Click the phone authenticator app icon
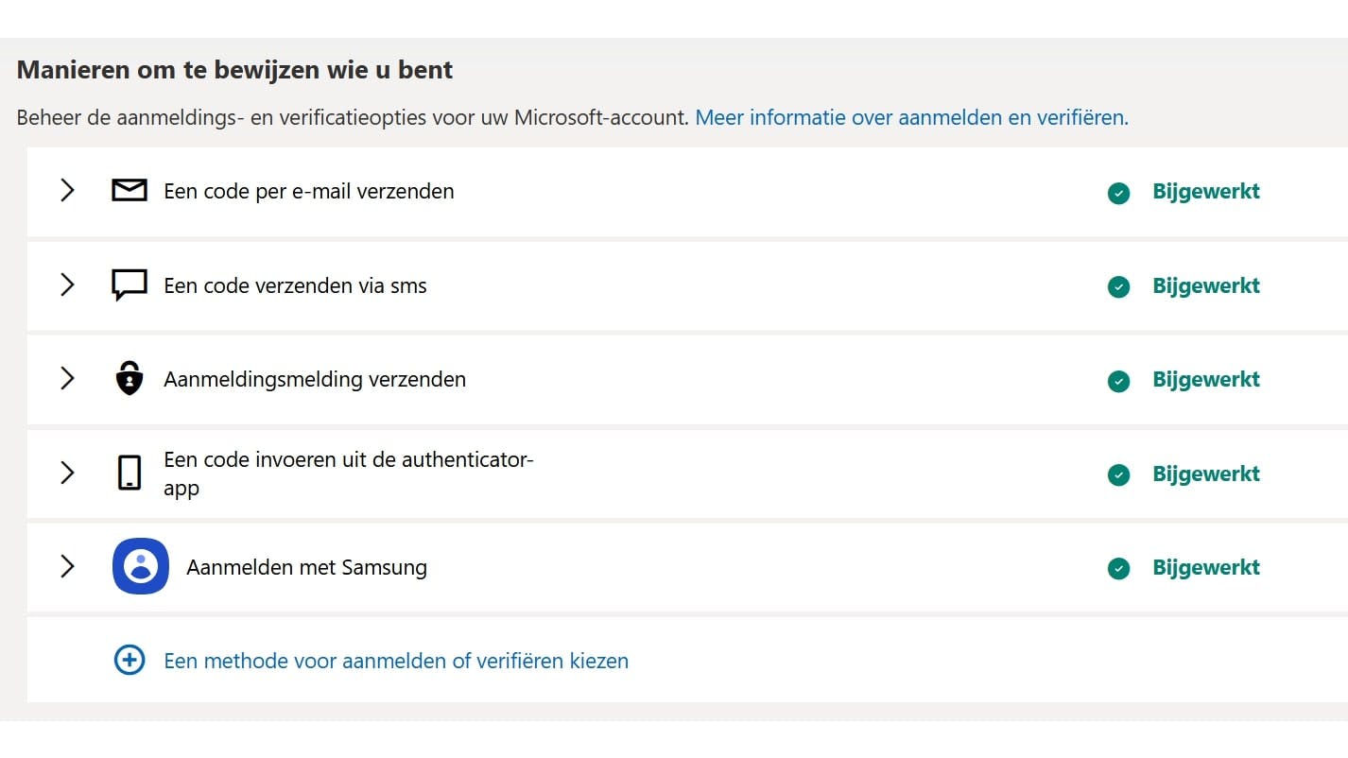 click(130, 473)
